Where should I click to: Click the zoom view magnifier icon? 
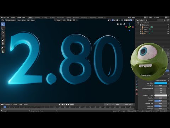tap(124, 24)
